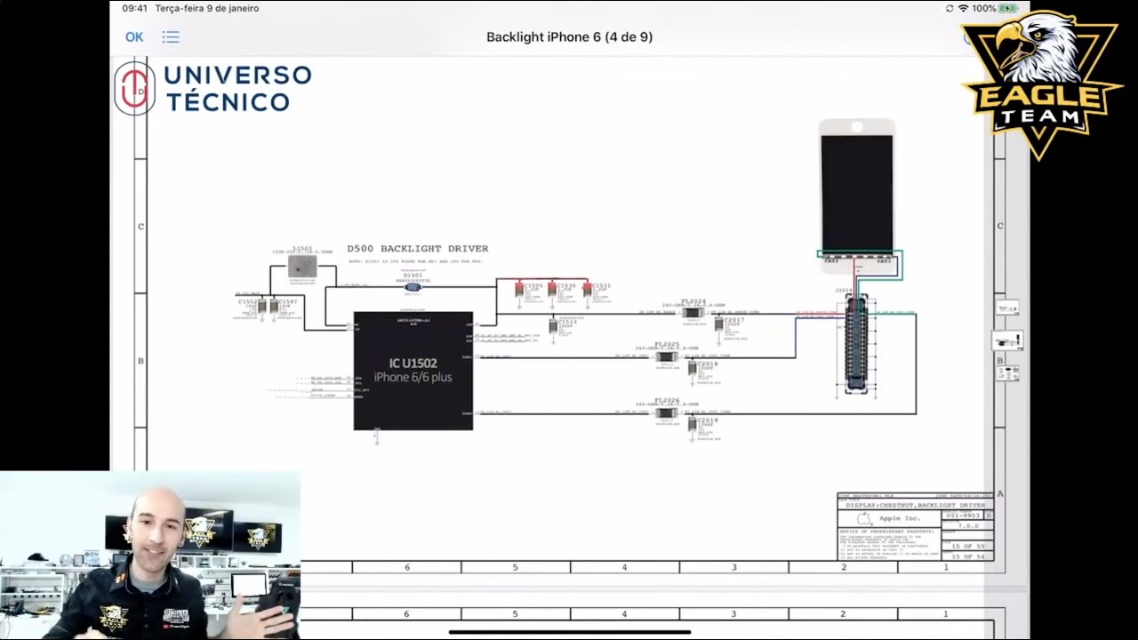1138x640 pixels.
Task: Select the highlighted middle page thumbnail
Action: click(1007, 341)
